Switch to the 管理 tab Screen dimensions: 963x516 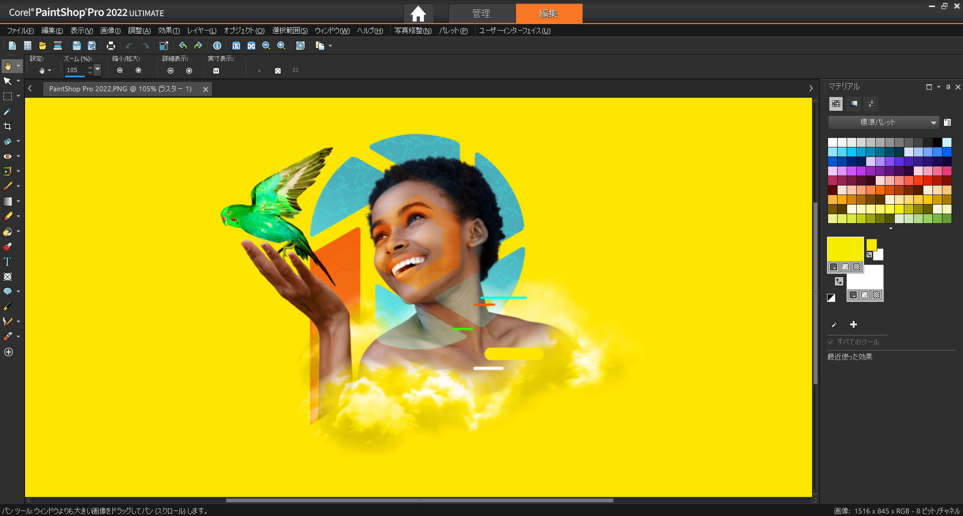point(481,14)
